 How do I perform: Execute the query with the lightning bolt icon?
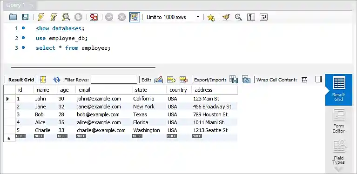pyautogui.click(x=41, y=17)
